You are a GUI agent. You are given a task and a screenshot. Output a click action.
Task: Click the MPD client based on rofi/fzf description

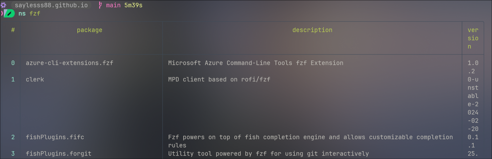click(219, 79)
